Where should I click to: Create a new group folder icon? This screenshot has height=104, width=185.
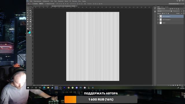point(177,85)
